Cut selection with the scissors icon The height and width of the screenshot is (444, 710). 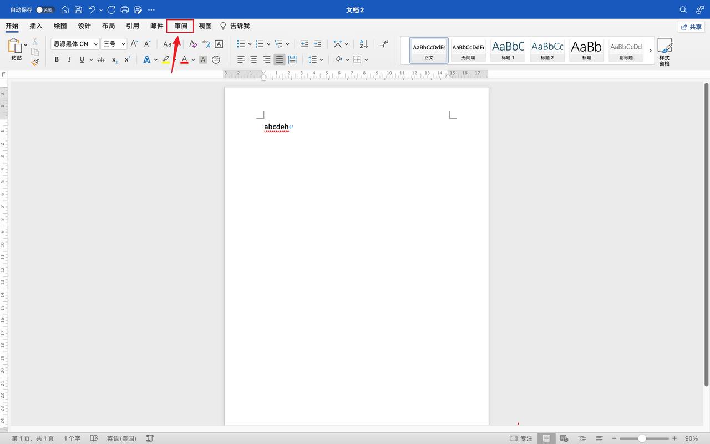(35, 42)
